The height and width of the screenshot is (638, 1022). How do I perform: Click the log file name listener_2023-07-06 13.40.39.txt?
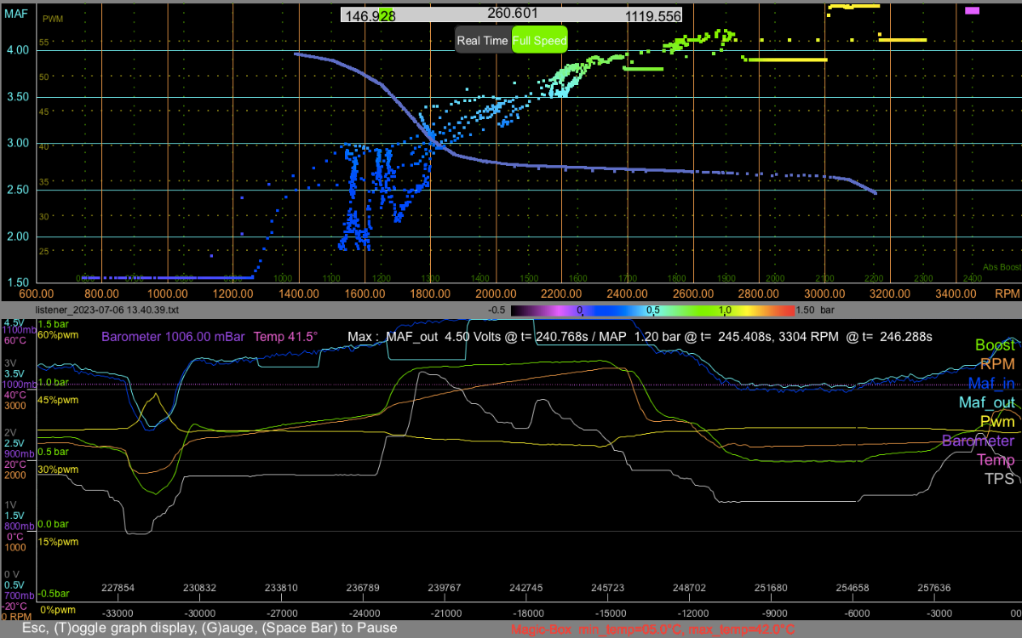106,311
